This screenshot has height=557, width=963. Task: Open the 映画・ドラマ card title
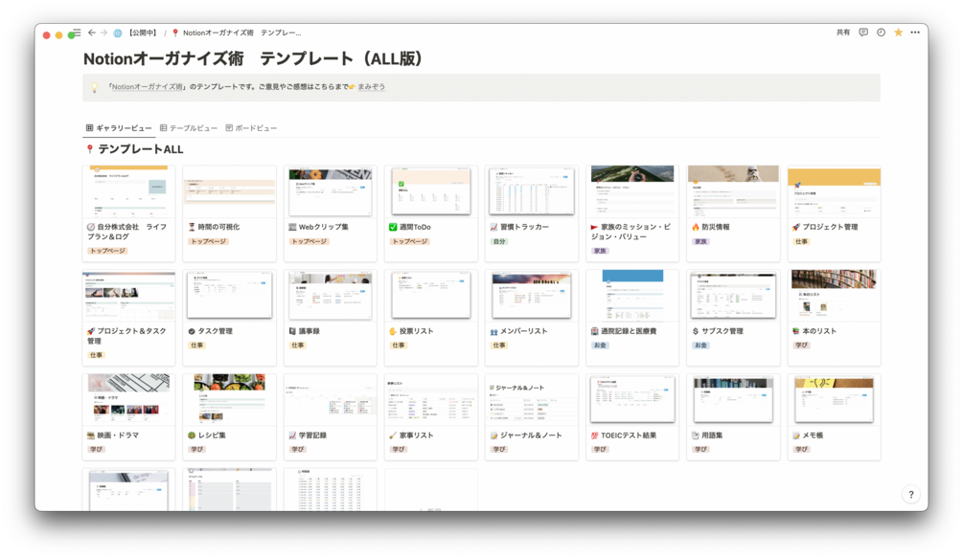tap(118, 435)
